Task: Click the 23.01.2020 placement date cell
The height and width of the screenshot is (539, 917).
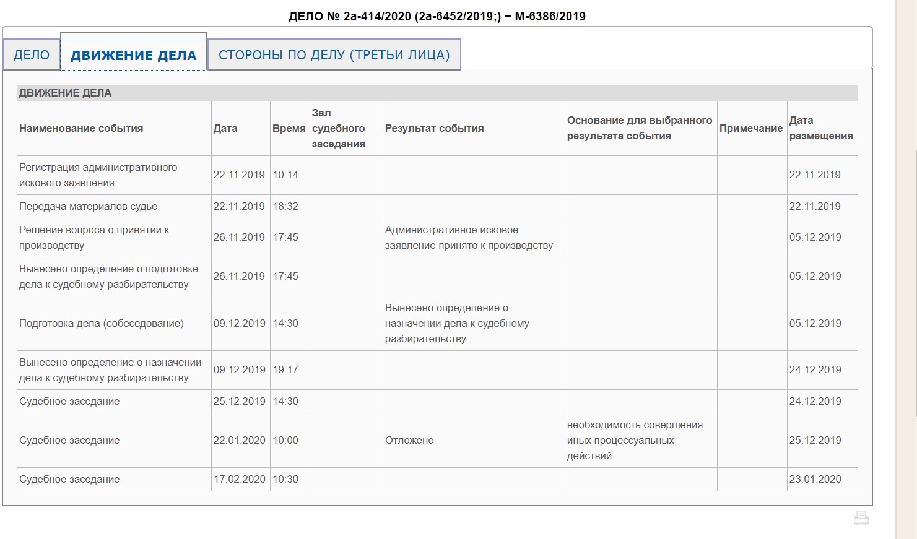Action: [x=815, y=480]
